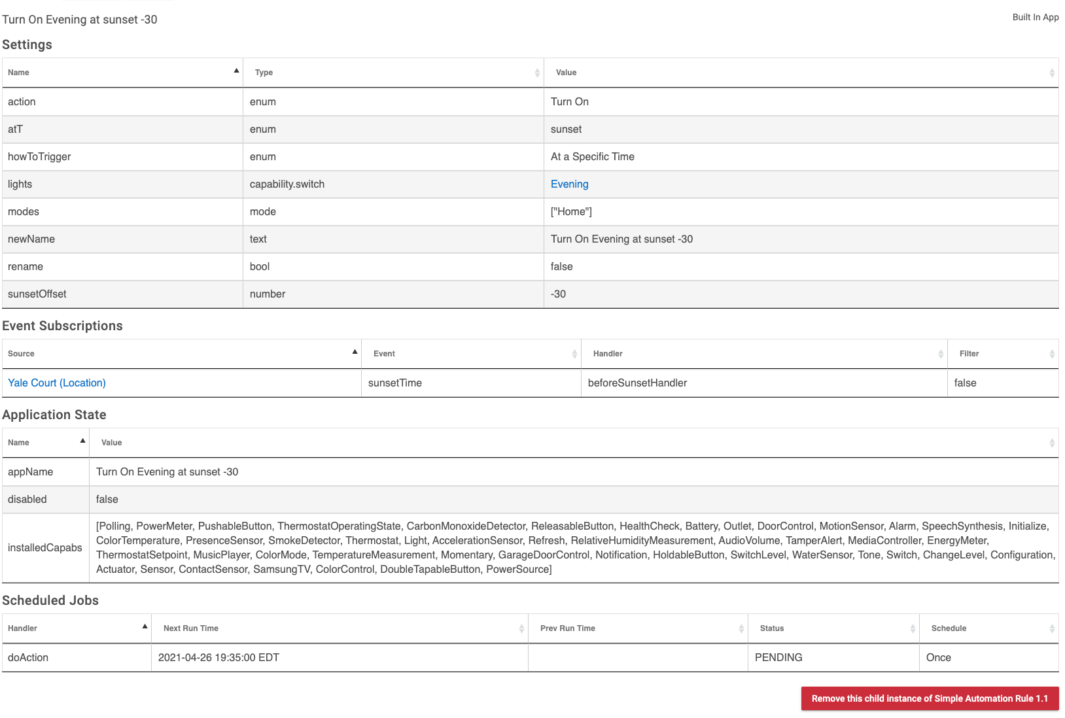
Task: Sort Scheduled Jobs by Schedule arrows
Action: point(1052,628)
